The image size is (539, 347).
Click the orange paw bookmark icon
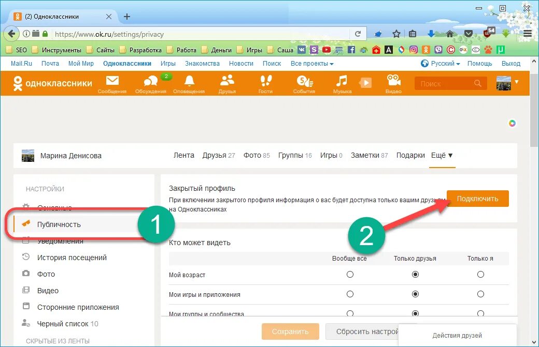488,50
